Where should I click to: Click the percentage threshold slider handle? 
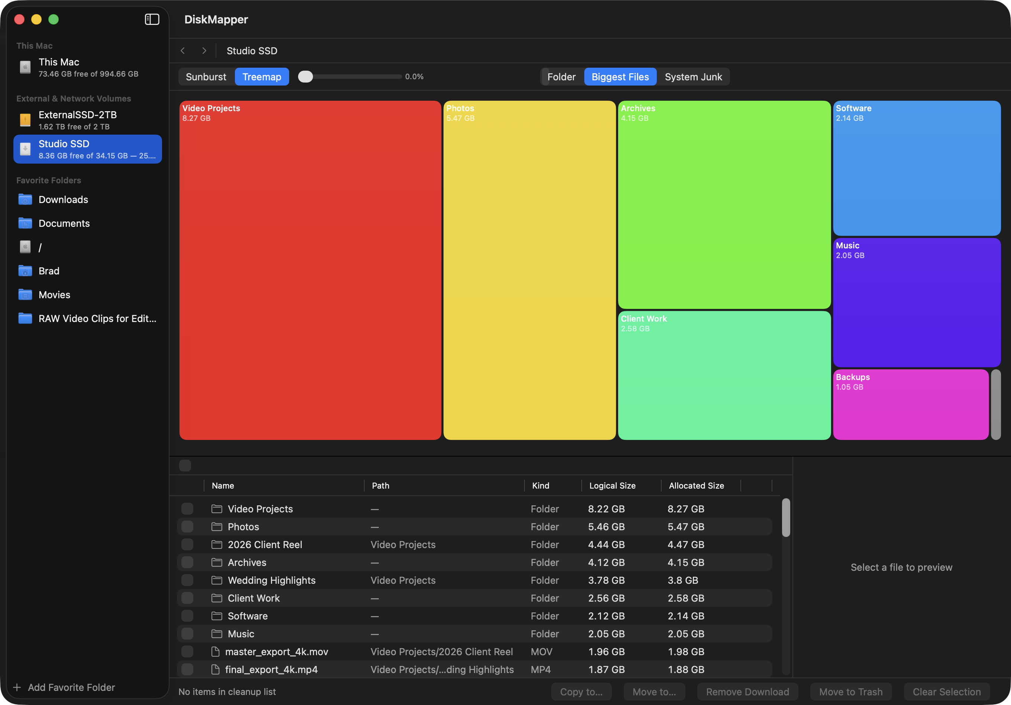pyautogui.click(x=306, y=77)
